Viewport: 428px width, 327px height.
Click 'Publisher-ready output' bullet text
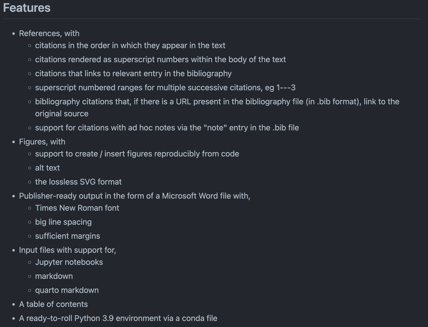coord(134,196)
